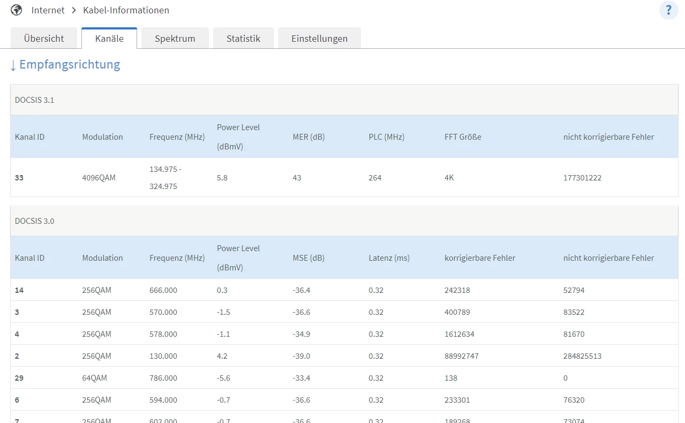Select the Kanäle tab

coord(109,39)
